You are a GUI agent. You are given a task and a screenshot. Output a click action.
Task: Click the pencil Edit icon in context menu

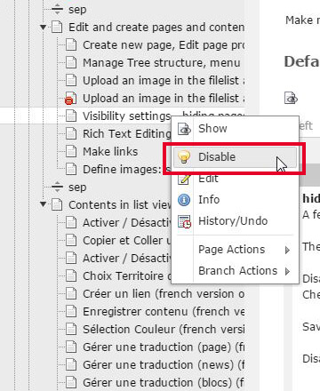[184, 180]
